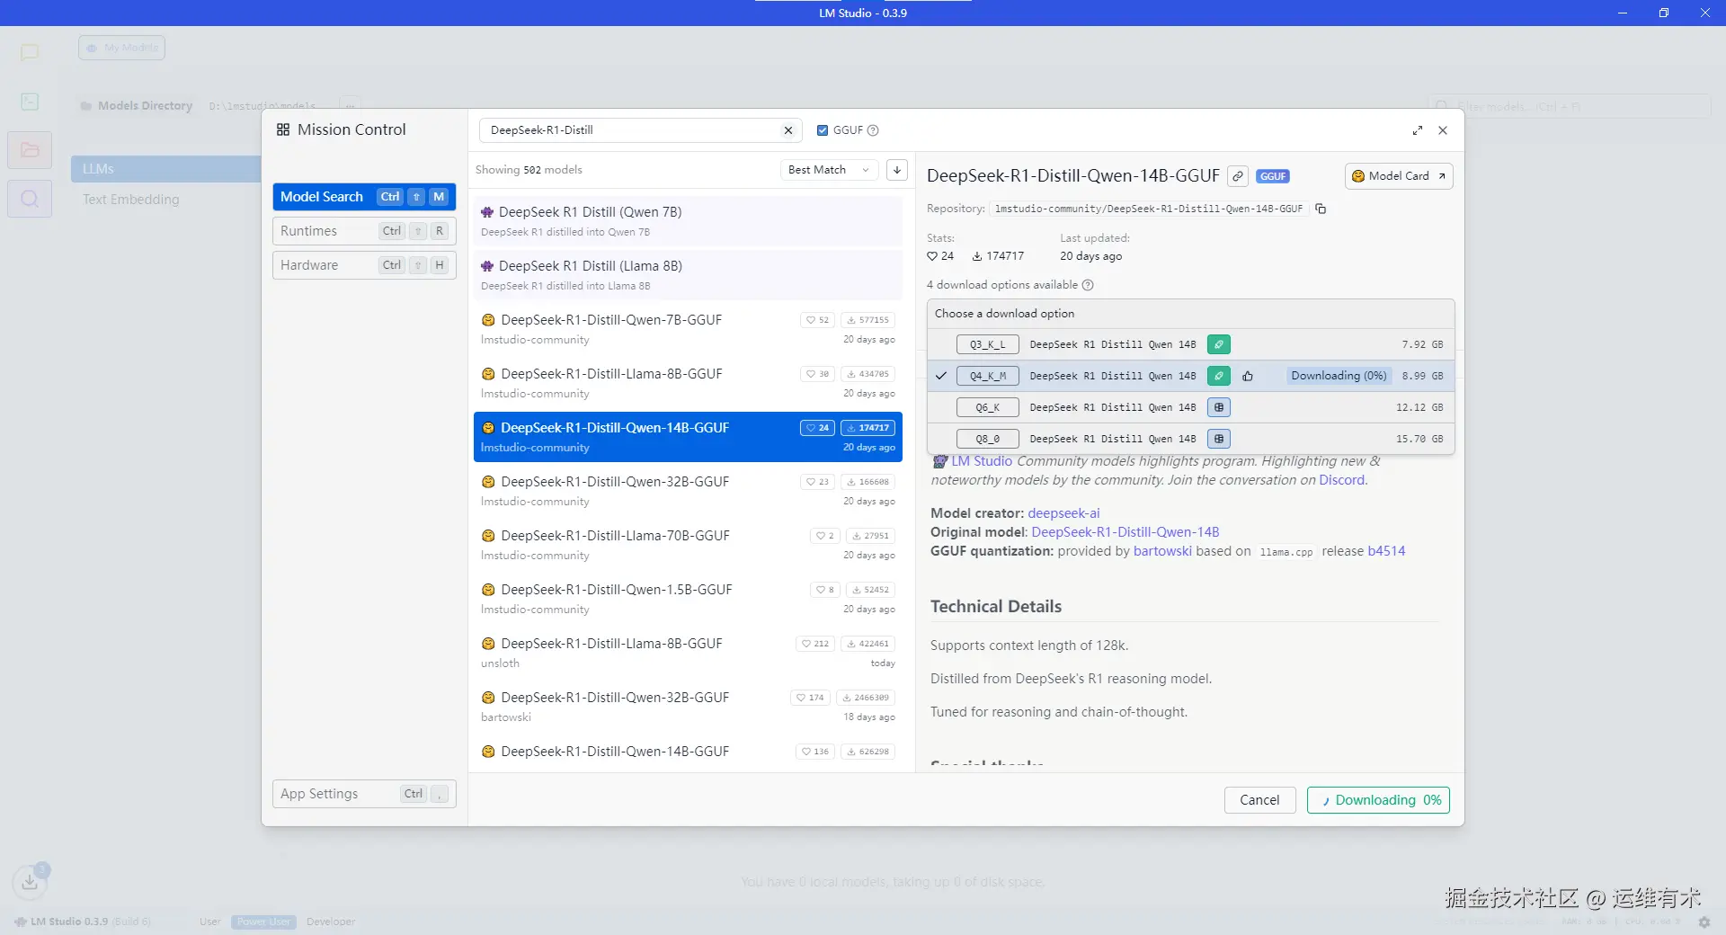Click the Downloading (0%) progress label
Image resolution: width=1726 pixels, height=935 pixels.
tap(1339, 376)
